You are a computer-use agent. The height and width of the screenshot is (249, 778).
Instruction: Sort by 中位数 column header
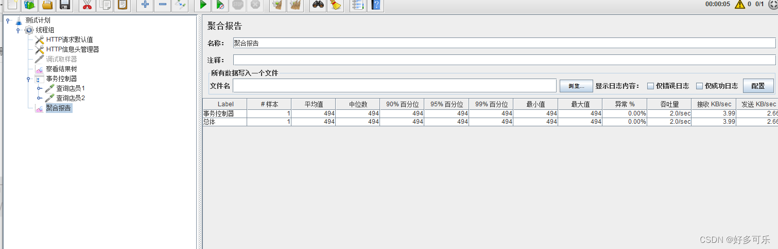click(358, 104)
